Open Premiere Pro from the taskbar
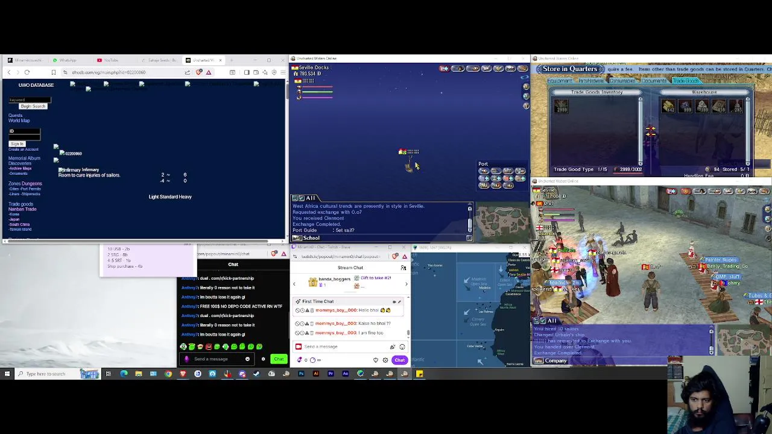The image size is (772, 434). click(x=331, y=374)
